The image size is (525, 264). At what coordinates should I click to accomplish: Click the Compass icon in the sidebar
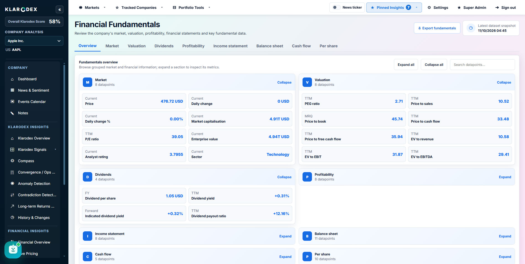click(12, 161)
